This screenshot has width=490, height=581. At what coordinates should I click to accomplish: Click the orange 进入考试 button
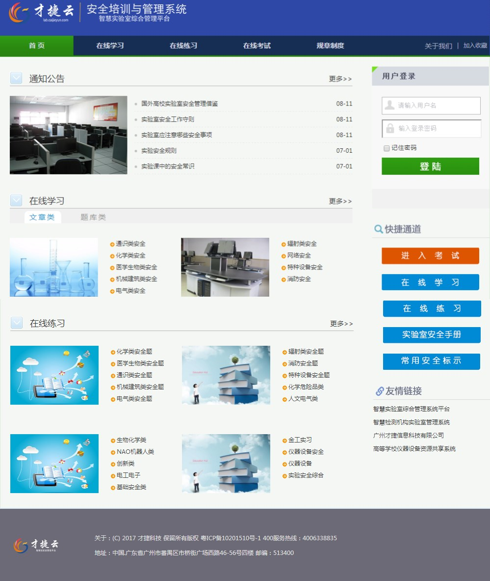tap(430, 256)
